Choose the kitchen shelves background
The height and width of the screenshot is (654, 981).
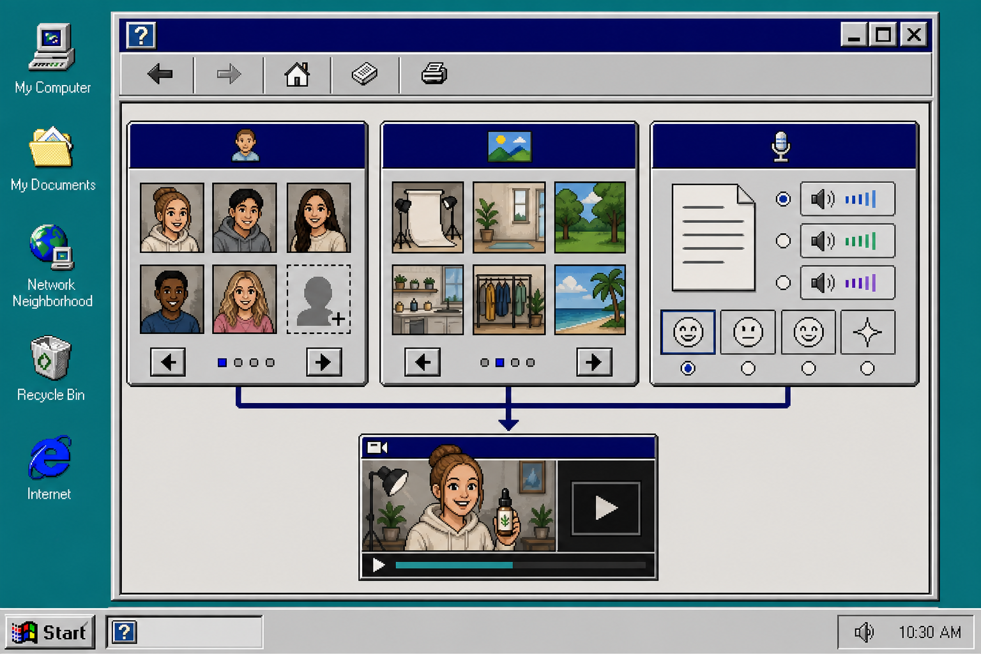(x=428, y=300)
